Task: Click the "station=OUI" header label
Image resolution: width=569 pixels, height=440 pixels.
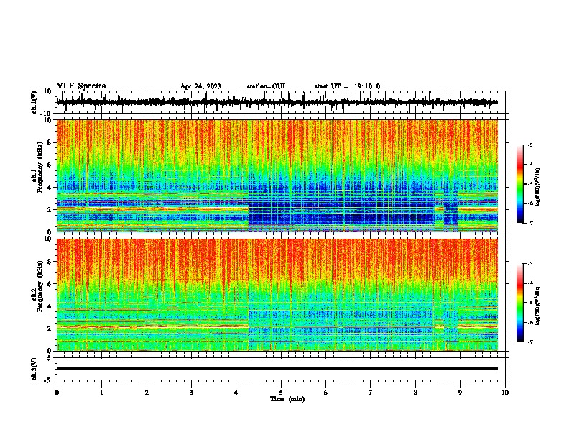Action: click(266, 86)
